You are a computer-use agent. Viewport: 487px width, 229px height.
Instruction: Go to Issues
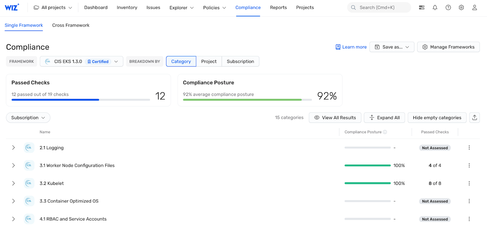(153, 8)
